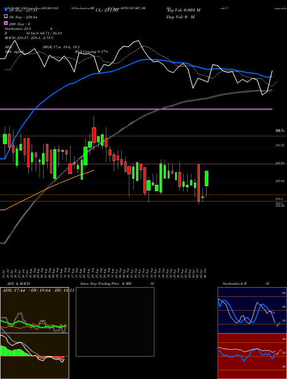This screenshot has height=379, width=287.
Task: Click the '(MGR) 17.4, 18.6, 13.1' ADX values
Action: tap(61, 47)
